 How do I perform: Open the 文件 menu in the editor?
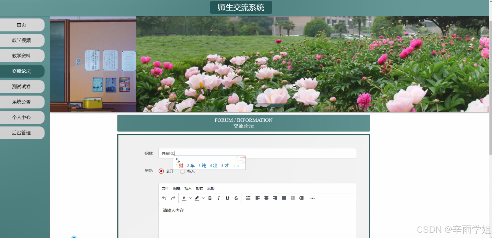click(x=165, y=188)
